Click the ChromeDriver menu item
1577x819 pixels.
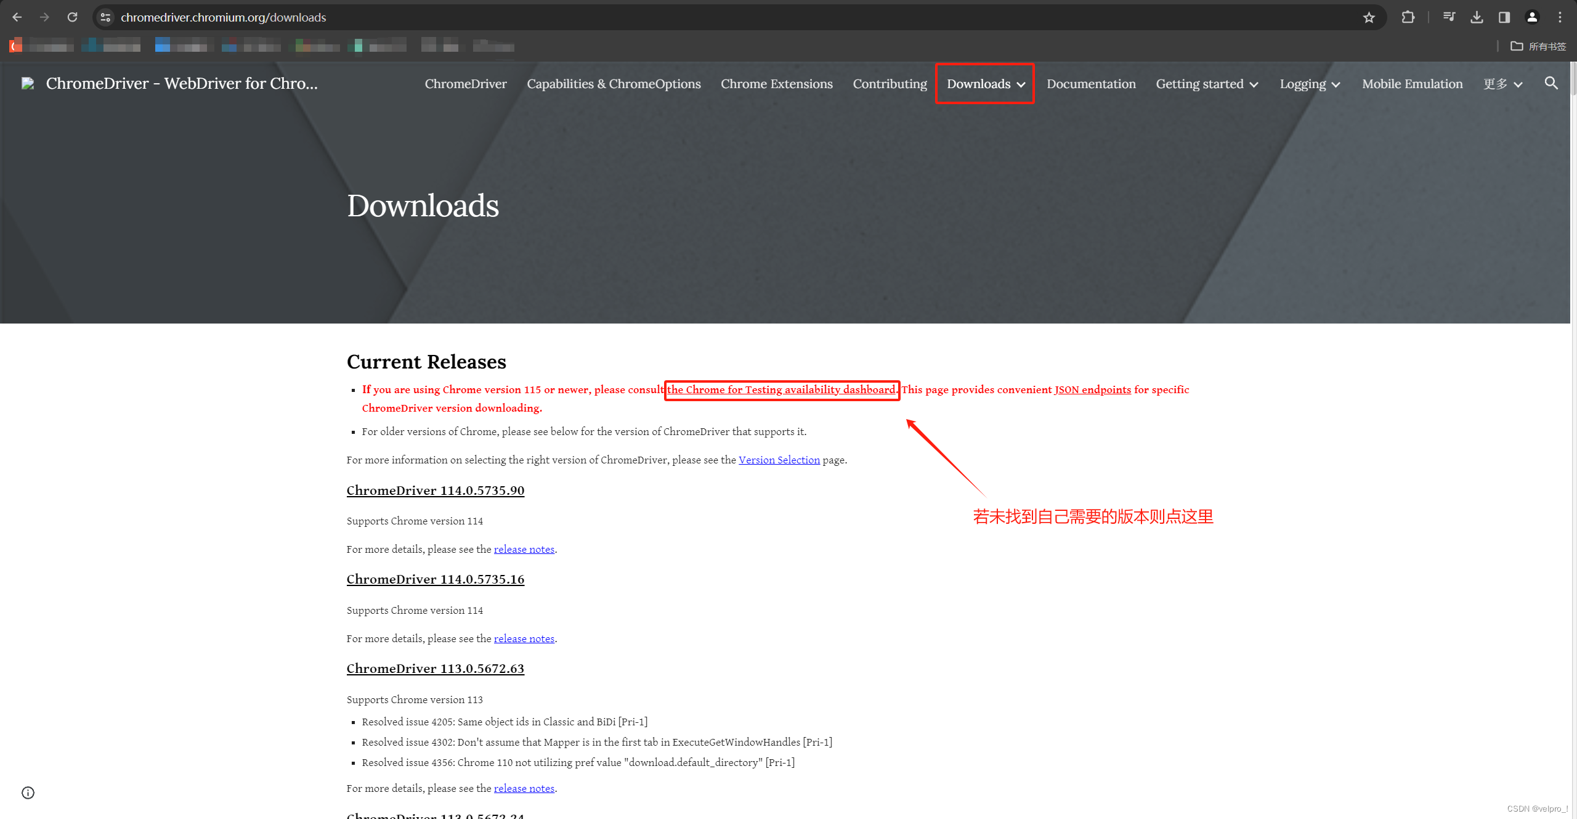tap(465, 83)
